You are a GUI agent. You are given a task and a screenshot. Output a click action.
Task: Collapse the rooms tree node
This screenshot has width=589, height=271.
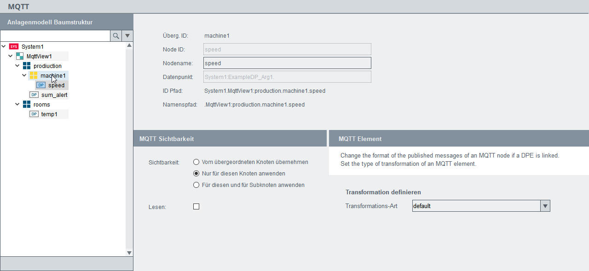17,104
